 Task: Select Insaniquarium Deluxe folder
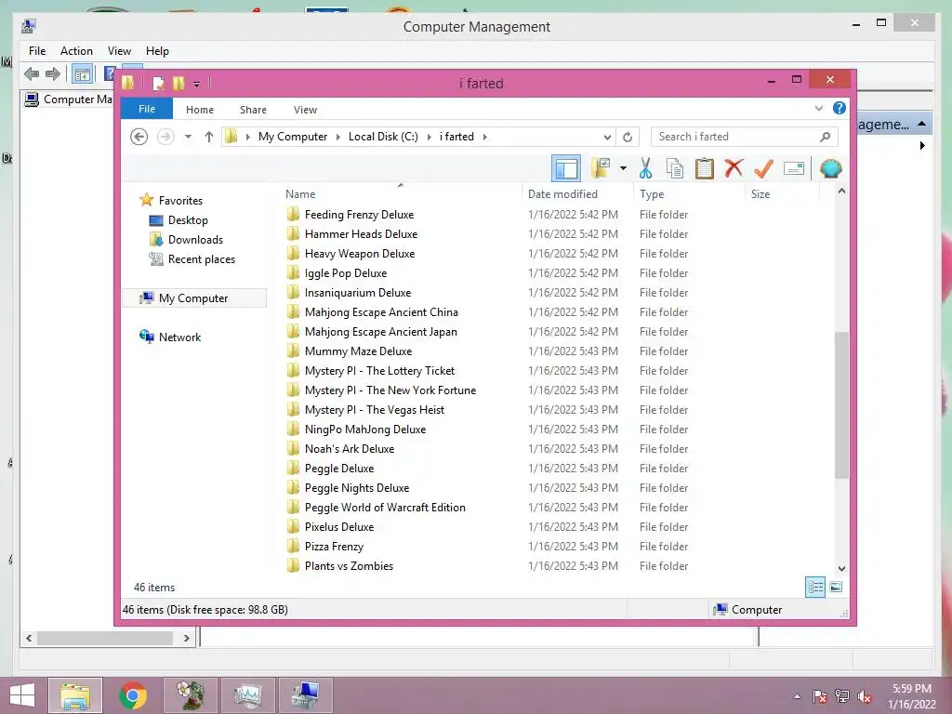[358, 293]
